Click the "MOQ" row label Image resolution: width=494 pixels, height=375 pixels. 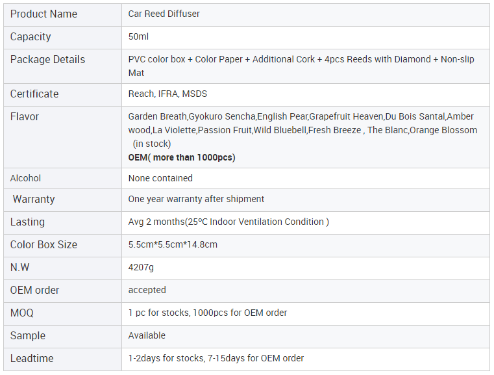tap(22, 313)
